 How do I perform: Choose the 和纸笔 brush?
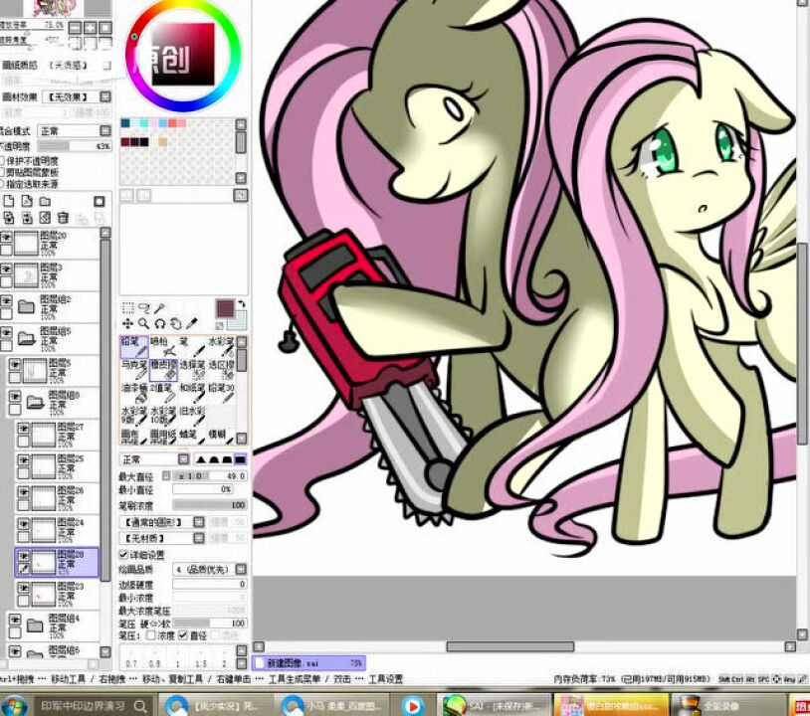tap(192, 394)
